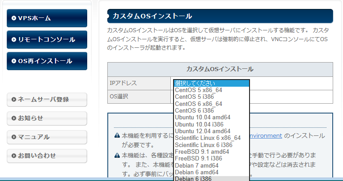
Task: Click the カスタムOSインストール page heading
Action: click(x=152, y=16)
